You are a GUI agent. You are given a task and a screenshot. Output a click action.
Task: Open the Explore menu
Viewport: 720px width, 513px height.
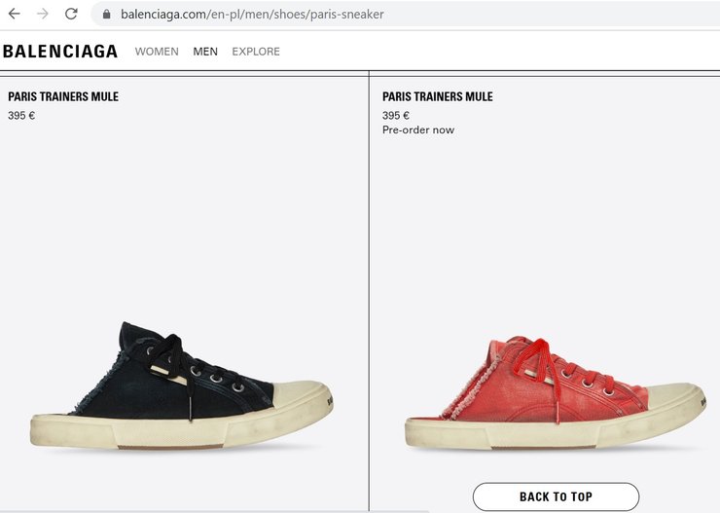point(256,52)
